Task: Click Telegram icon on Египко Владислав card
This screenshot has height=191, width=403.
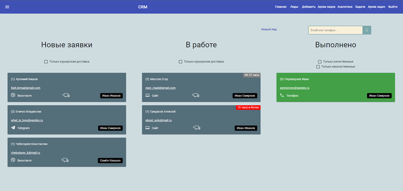Action: click(13, 128)
